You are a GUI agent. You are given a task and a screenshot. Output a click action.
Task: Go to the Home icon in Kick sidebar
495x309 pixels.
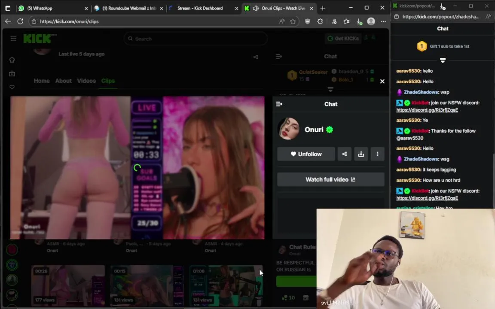12,60
